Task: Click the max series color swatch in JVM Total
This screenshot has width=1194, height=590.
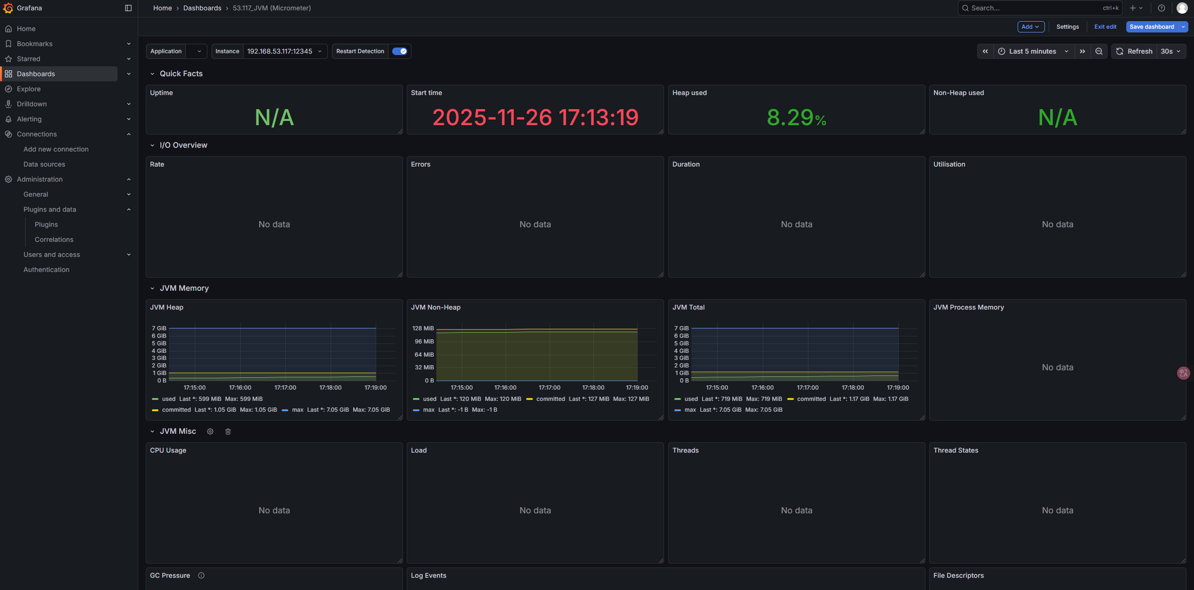Action: [x=678, y=410]
